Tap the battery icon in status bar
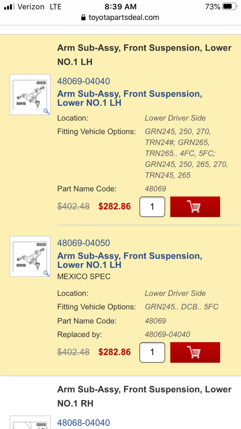 (230, 6)
